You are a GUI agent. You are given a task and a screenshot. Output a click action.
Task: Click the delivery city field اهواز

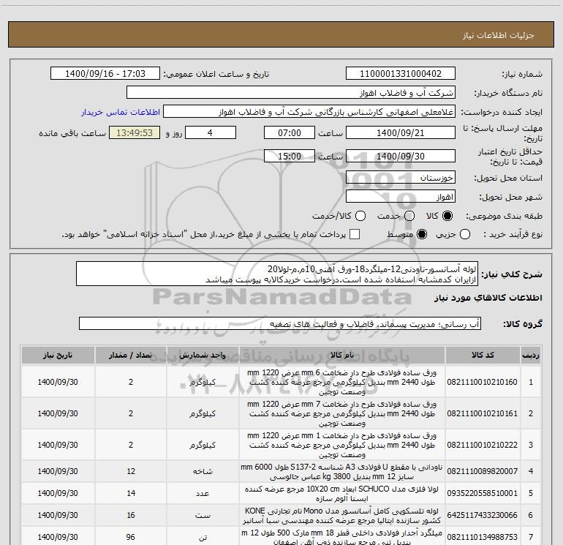[x=401, y=197]
